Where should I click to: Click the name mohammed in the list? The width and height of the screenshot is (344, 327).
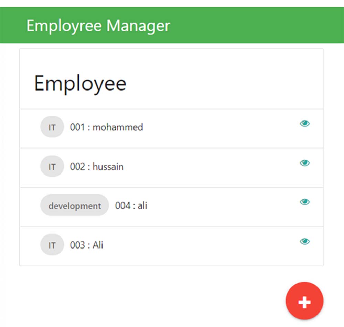point(118,127)
